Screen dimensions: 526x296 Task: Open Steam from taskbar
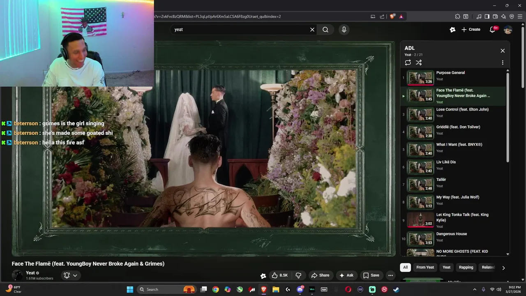(396, 289)
